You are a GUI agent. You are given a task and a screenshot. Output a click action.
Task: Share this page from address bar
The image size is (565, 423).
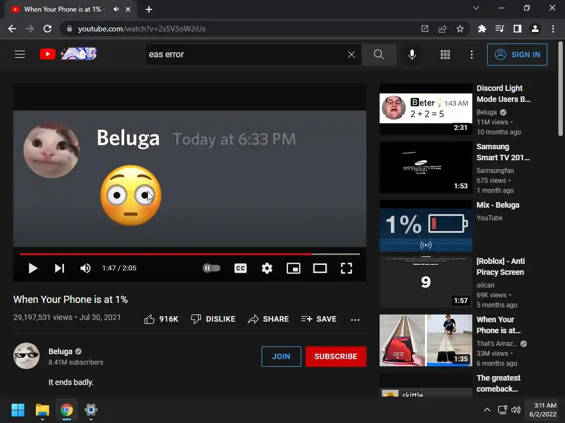443,29
